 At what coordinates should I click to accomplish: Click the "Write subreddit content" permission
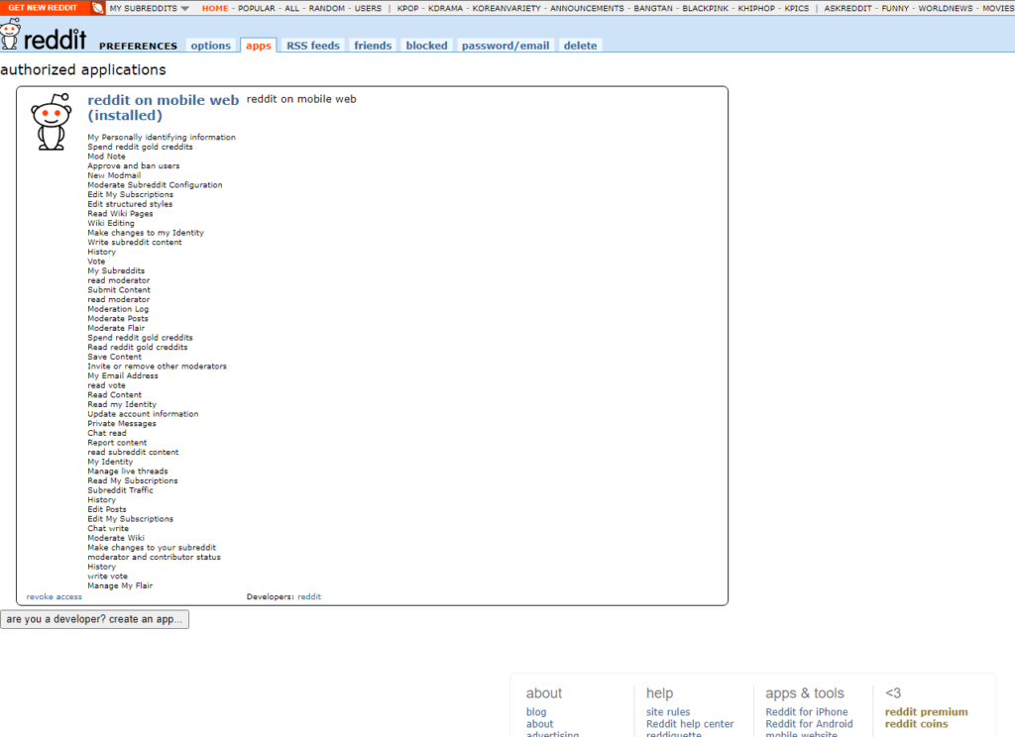tap(135, 242)
